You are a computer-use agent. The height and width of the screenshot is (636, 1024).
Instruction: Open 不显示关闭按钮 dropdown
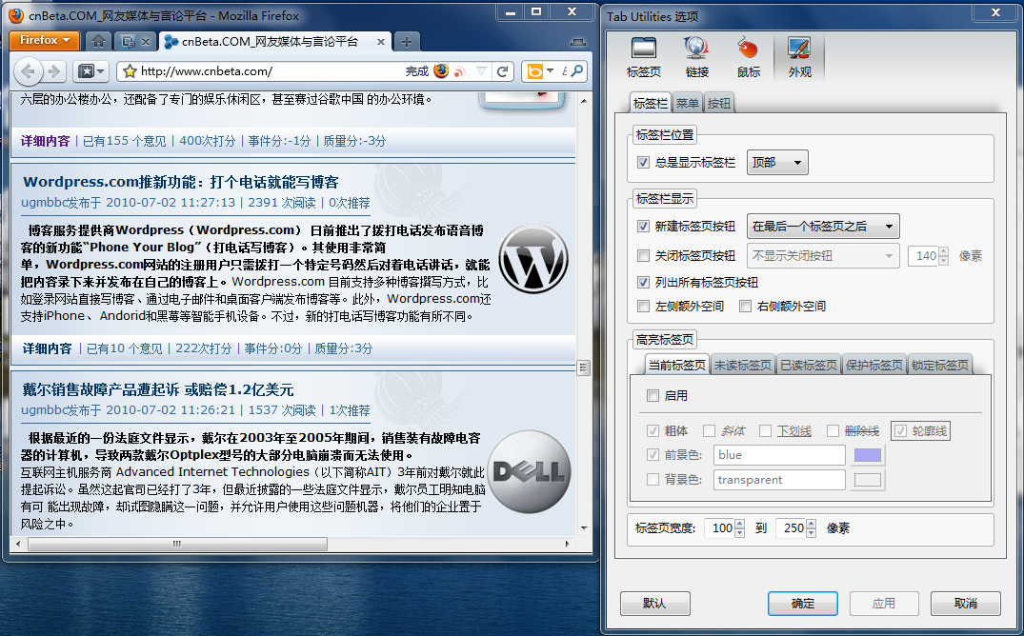tap(823, 256)
